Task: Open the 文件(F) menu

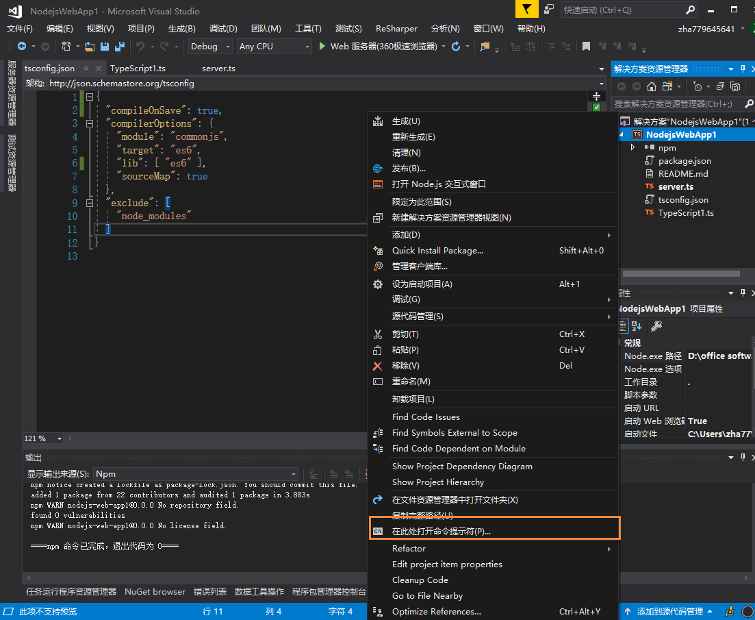Action: 19,28
